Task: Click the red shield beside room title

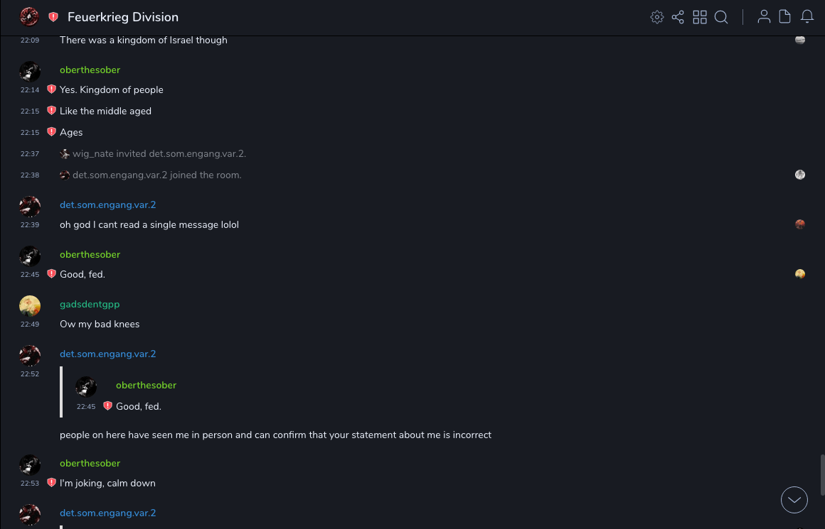Action: pos(53,17)
